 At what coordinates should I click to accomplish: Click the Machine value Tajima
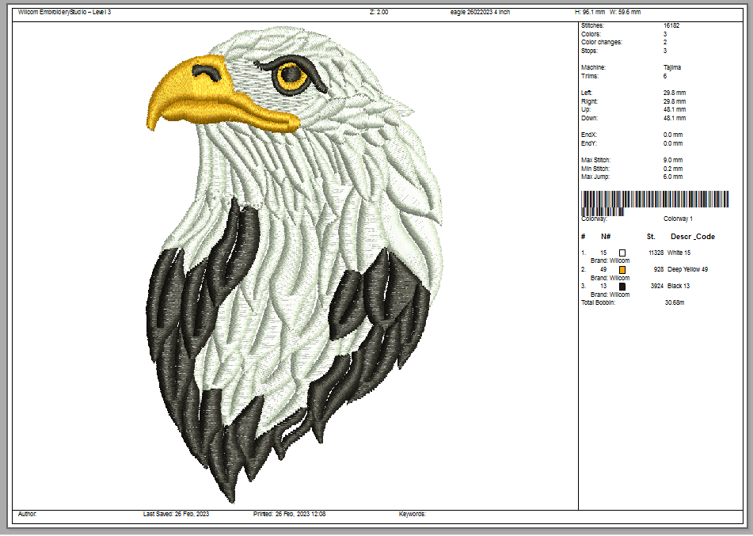coord(671,68)
